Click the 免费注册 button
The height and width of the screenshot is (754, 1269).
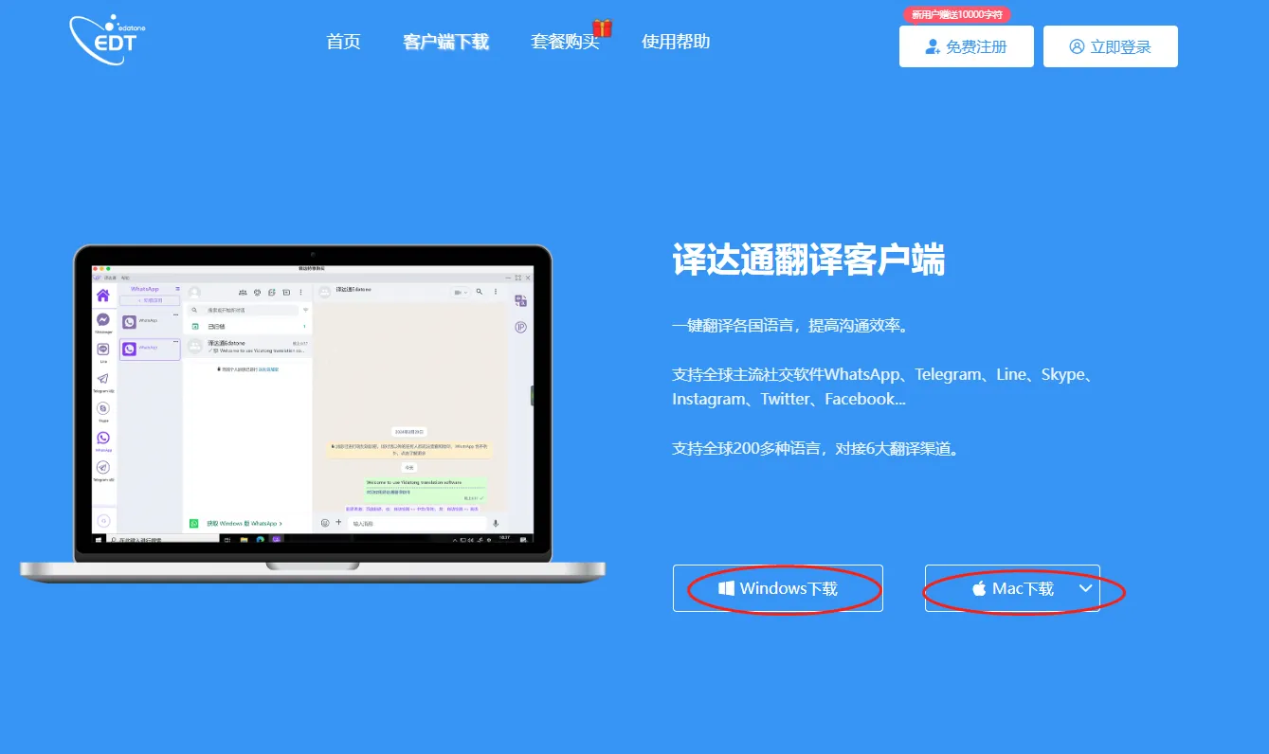pos(966,46)
